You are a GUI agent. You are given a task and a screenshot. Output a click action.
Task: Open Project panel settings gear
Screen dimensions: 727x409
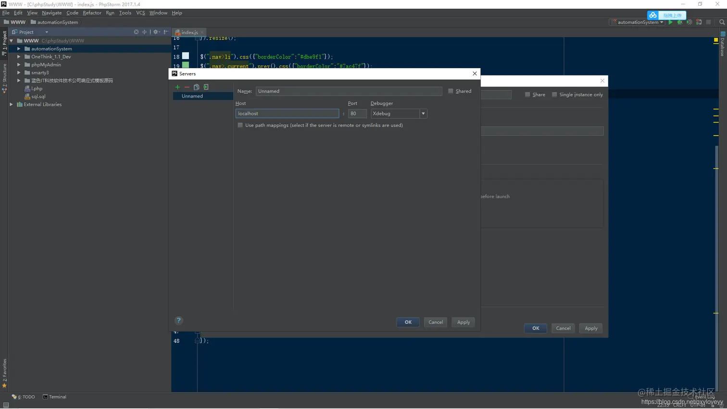click(x=156, y=32)
